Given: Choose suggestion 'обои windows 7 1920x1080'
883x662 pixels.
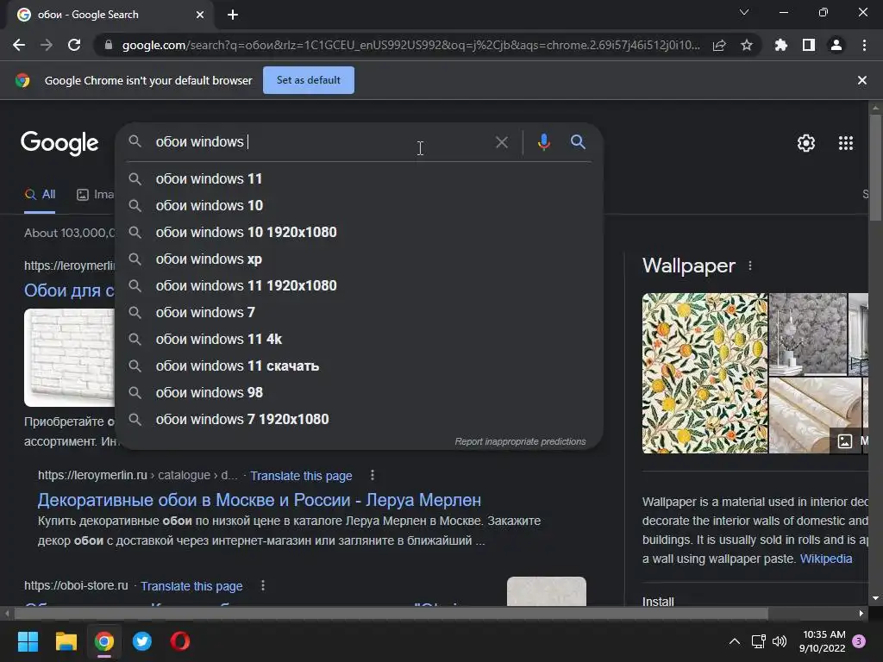Looking at the screenshot, I should (x=360, y=420).
